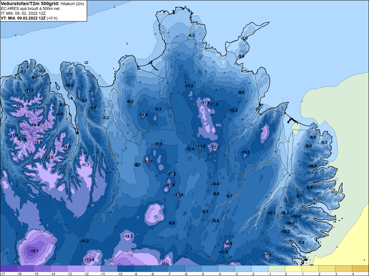Viewport: 369px width, 276px height.
Task: Select the -13.6 temperature value
Action: pos(22,139)
